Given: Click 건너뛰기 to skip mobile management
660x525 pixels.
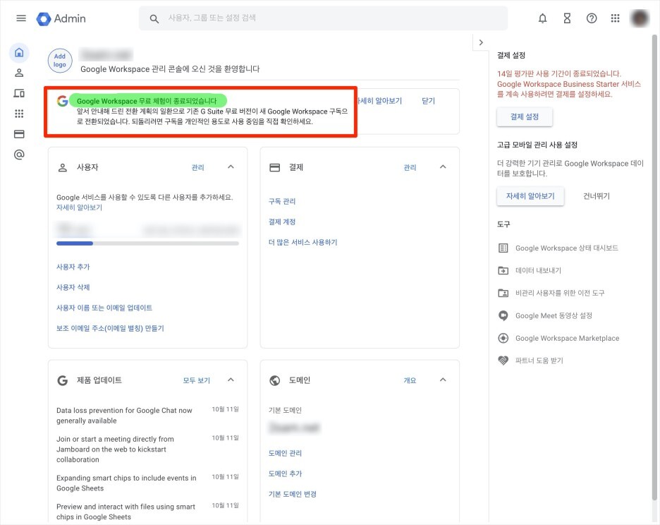Looking at the screenshot, I should (x=597, y=196).
